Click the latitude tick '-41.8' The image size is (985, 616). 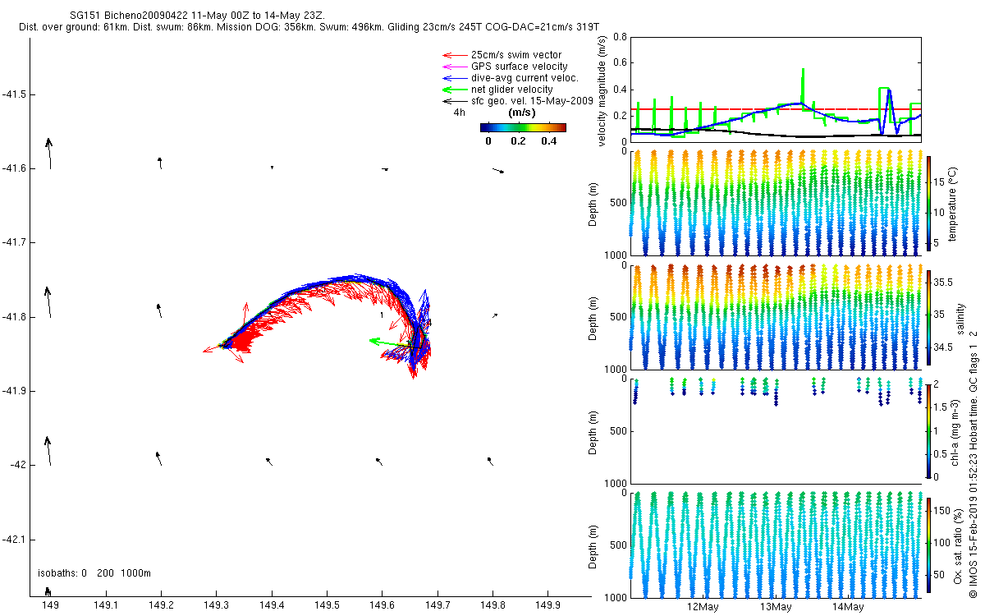coord(14,317)
